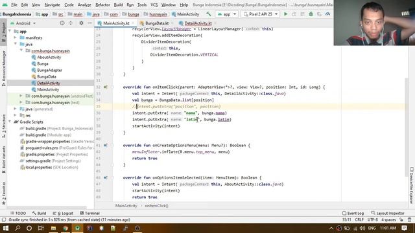Expand the java (generated) folder
Viewport: 415px width, 233px height.
16,109
